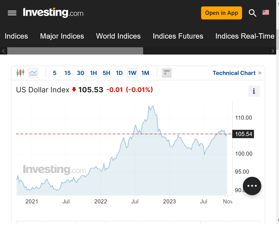Open World Indices menu item
This screenshot has width=279, height=226.
(x=118, y=36)
